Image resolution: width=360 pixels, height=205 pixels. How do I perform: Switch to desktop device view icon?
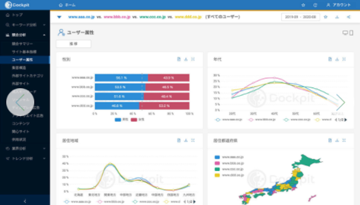coord(345,33)
